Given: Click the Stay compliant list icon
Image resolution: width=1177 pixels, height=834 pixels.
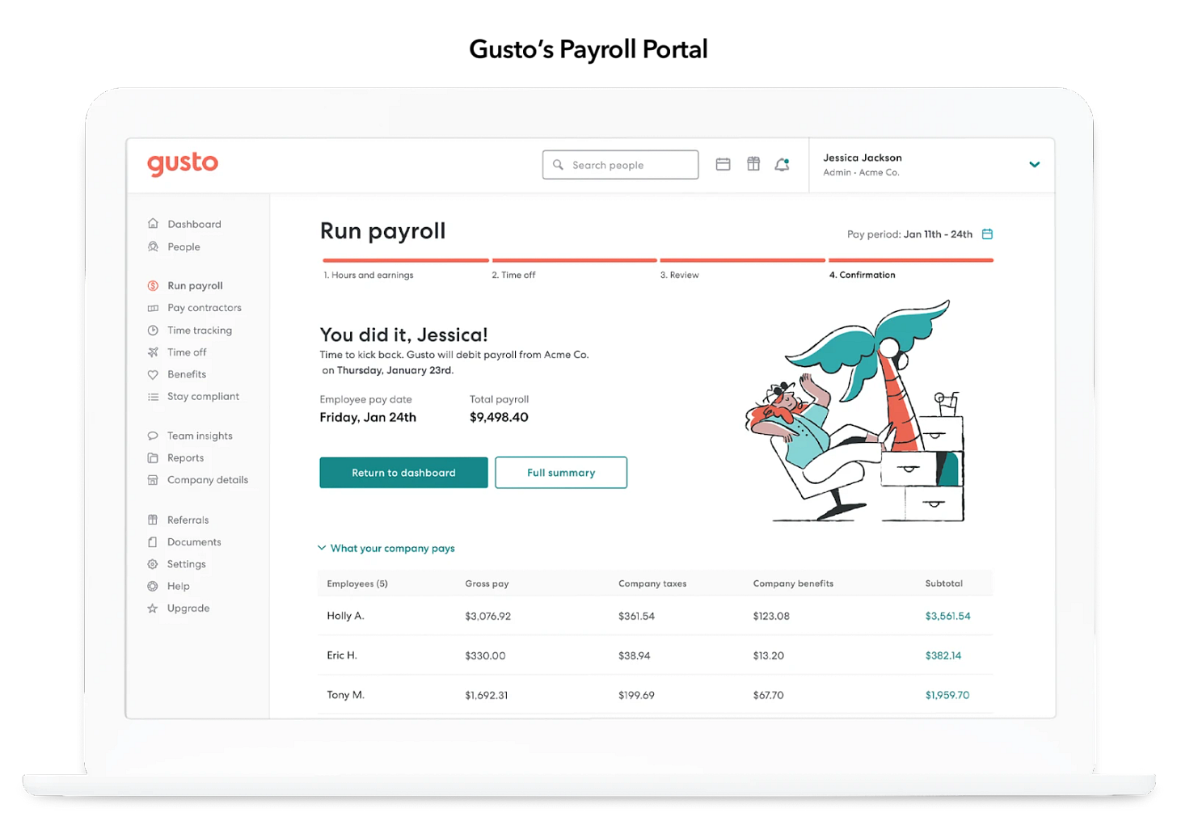Looking at the screenshot, I should 153,397.
